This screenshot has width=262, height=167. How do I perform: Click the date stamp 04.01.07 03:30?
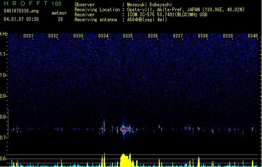point(21,19)
